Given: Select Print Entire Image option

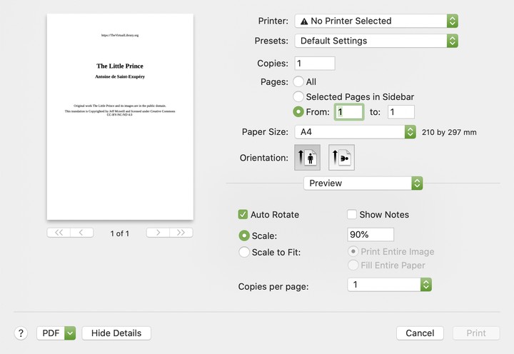Looking at the screenshot, I should coord(353,252).
